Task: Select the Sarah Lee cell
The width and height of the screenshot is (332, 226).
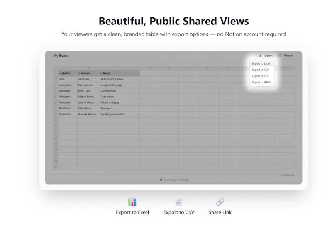Action: click(88, 79)
